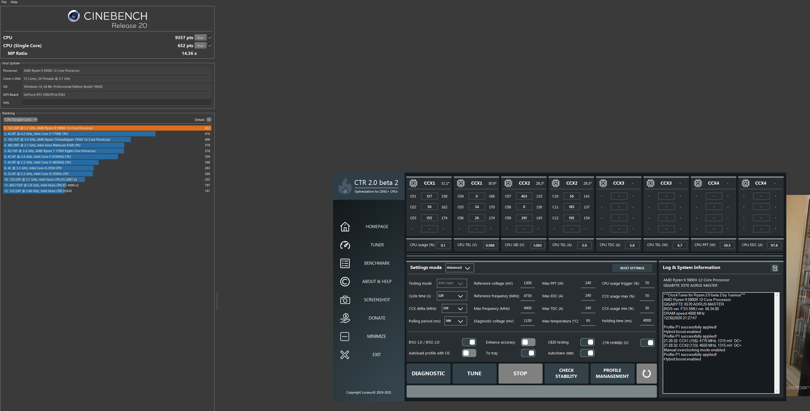Click the second CCX3 chip icon
Screen dimensions: 810x411
pyautogui.click(x=650, y=183)
